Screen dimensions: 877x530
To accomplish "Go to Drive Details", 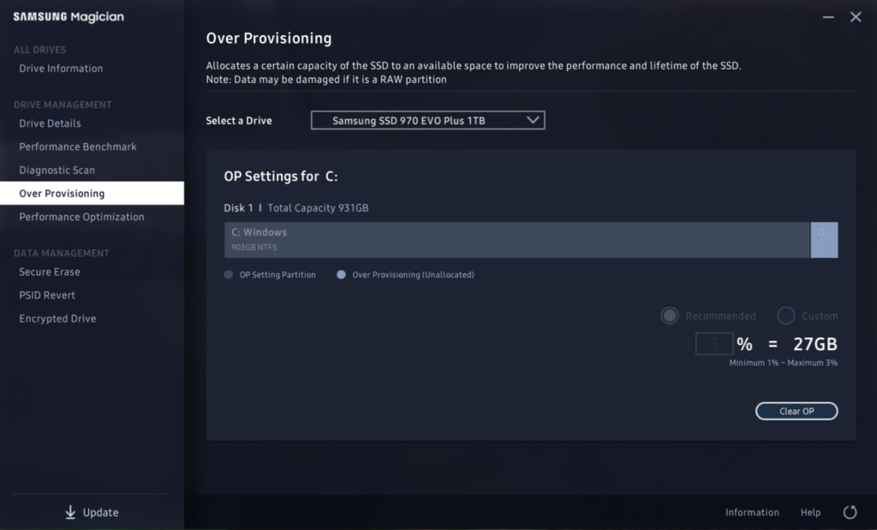I will coord(50,123).
